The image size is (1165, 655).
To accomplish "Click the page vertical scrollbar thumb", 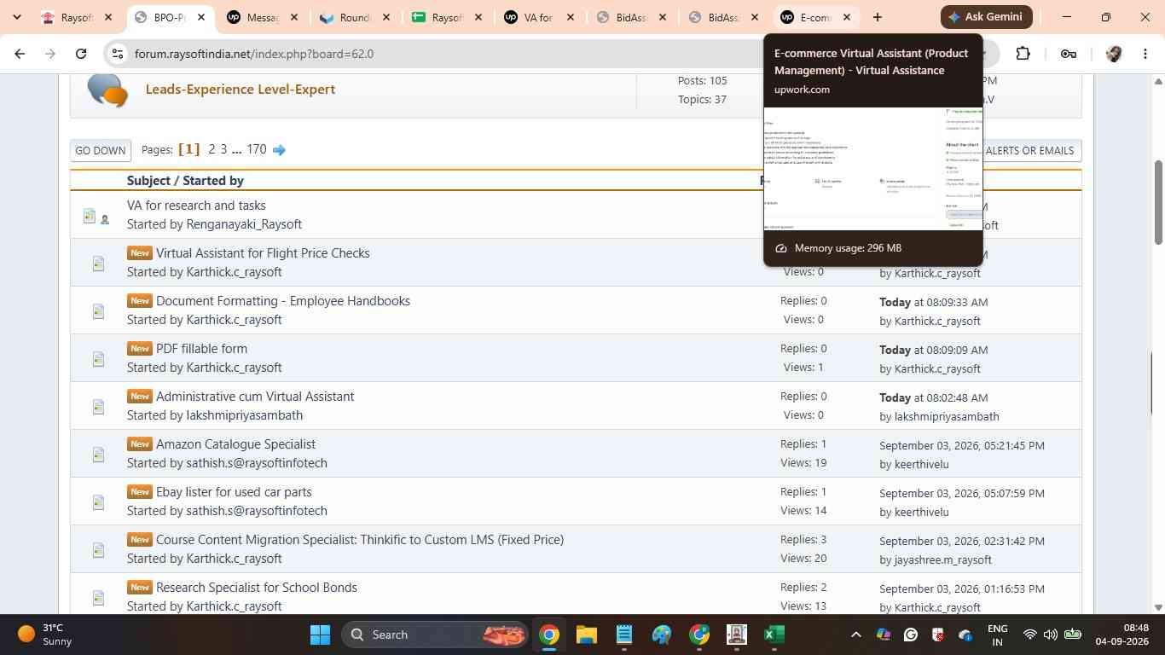I will 1158,202.
